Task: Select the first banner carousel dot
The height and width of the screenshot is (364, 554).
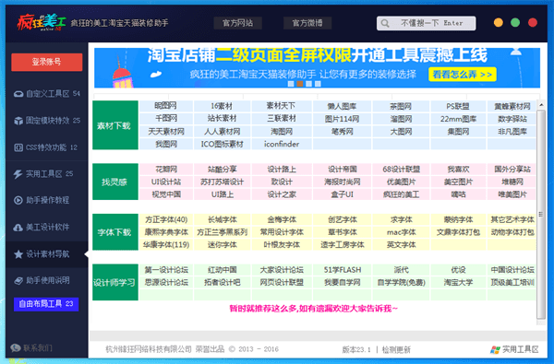Action: coord(291,84)
